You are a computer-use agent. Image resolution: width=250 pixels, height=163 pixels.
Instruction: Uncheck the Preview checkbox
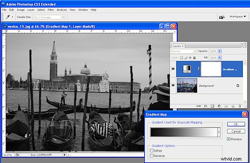pos(229,139)
